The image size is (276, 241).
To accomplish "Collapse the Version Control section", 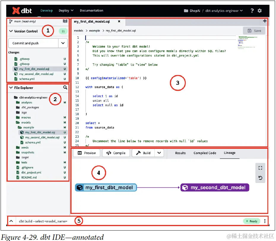I will tap(11, 31).
